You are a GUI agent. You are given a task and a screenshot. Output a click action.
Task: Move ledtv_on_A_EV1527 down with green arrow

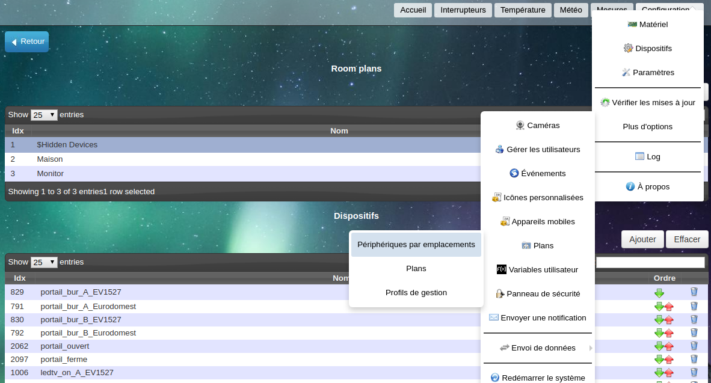click(659, 373)
